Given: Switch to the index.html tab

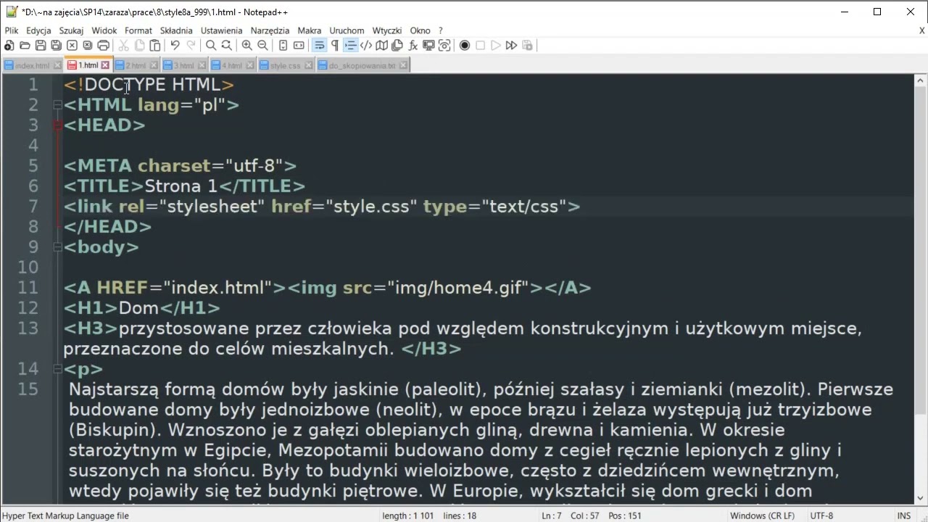Looking at the screenshot, I should click(x=32, y=65).
